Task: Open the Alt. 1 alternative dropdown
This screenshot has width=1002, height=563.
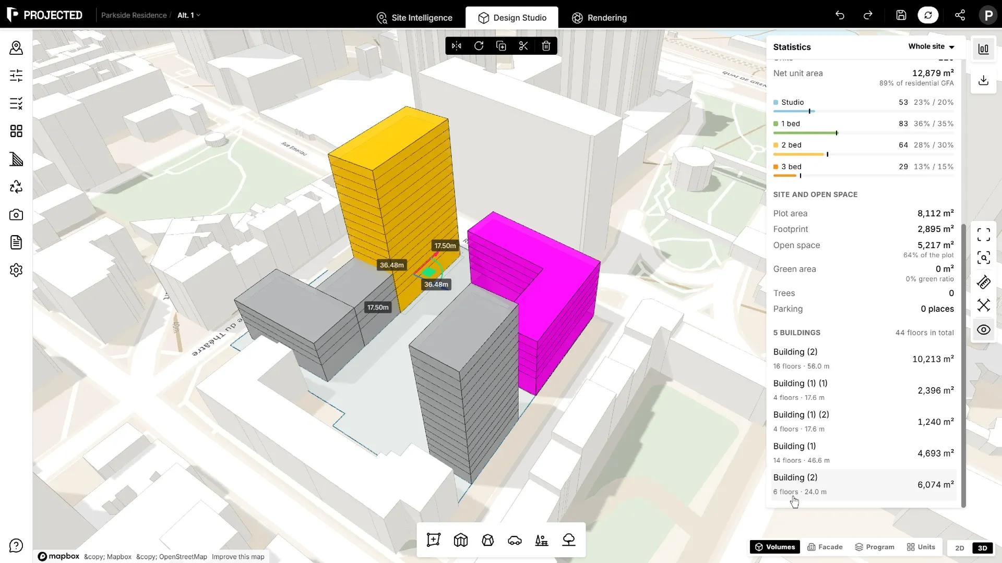Action: click(188, 15)
